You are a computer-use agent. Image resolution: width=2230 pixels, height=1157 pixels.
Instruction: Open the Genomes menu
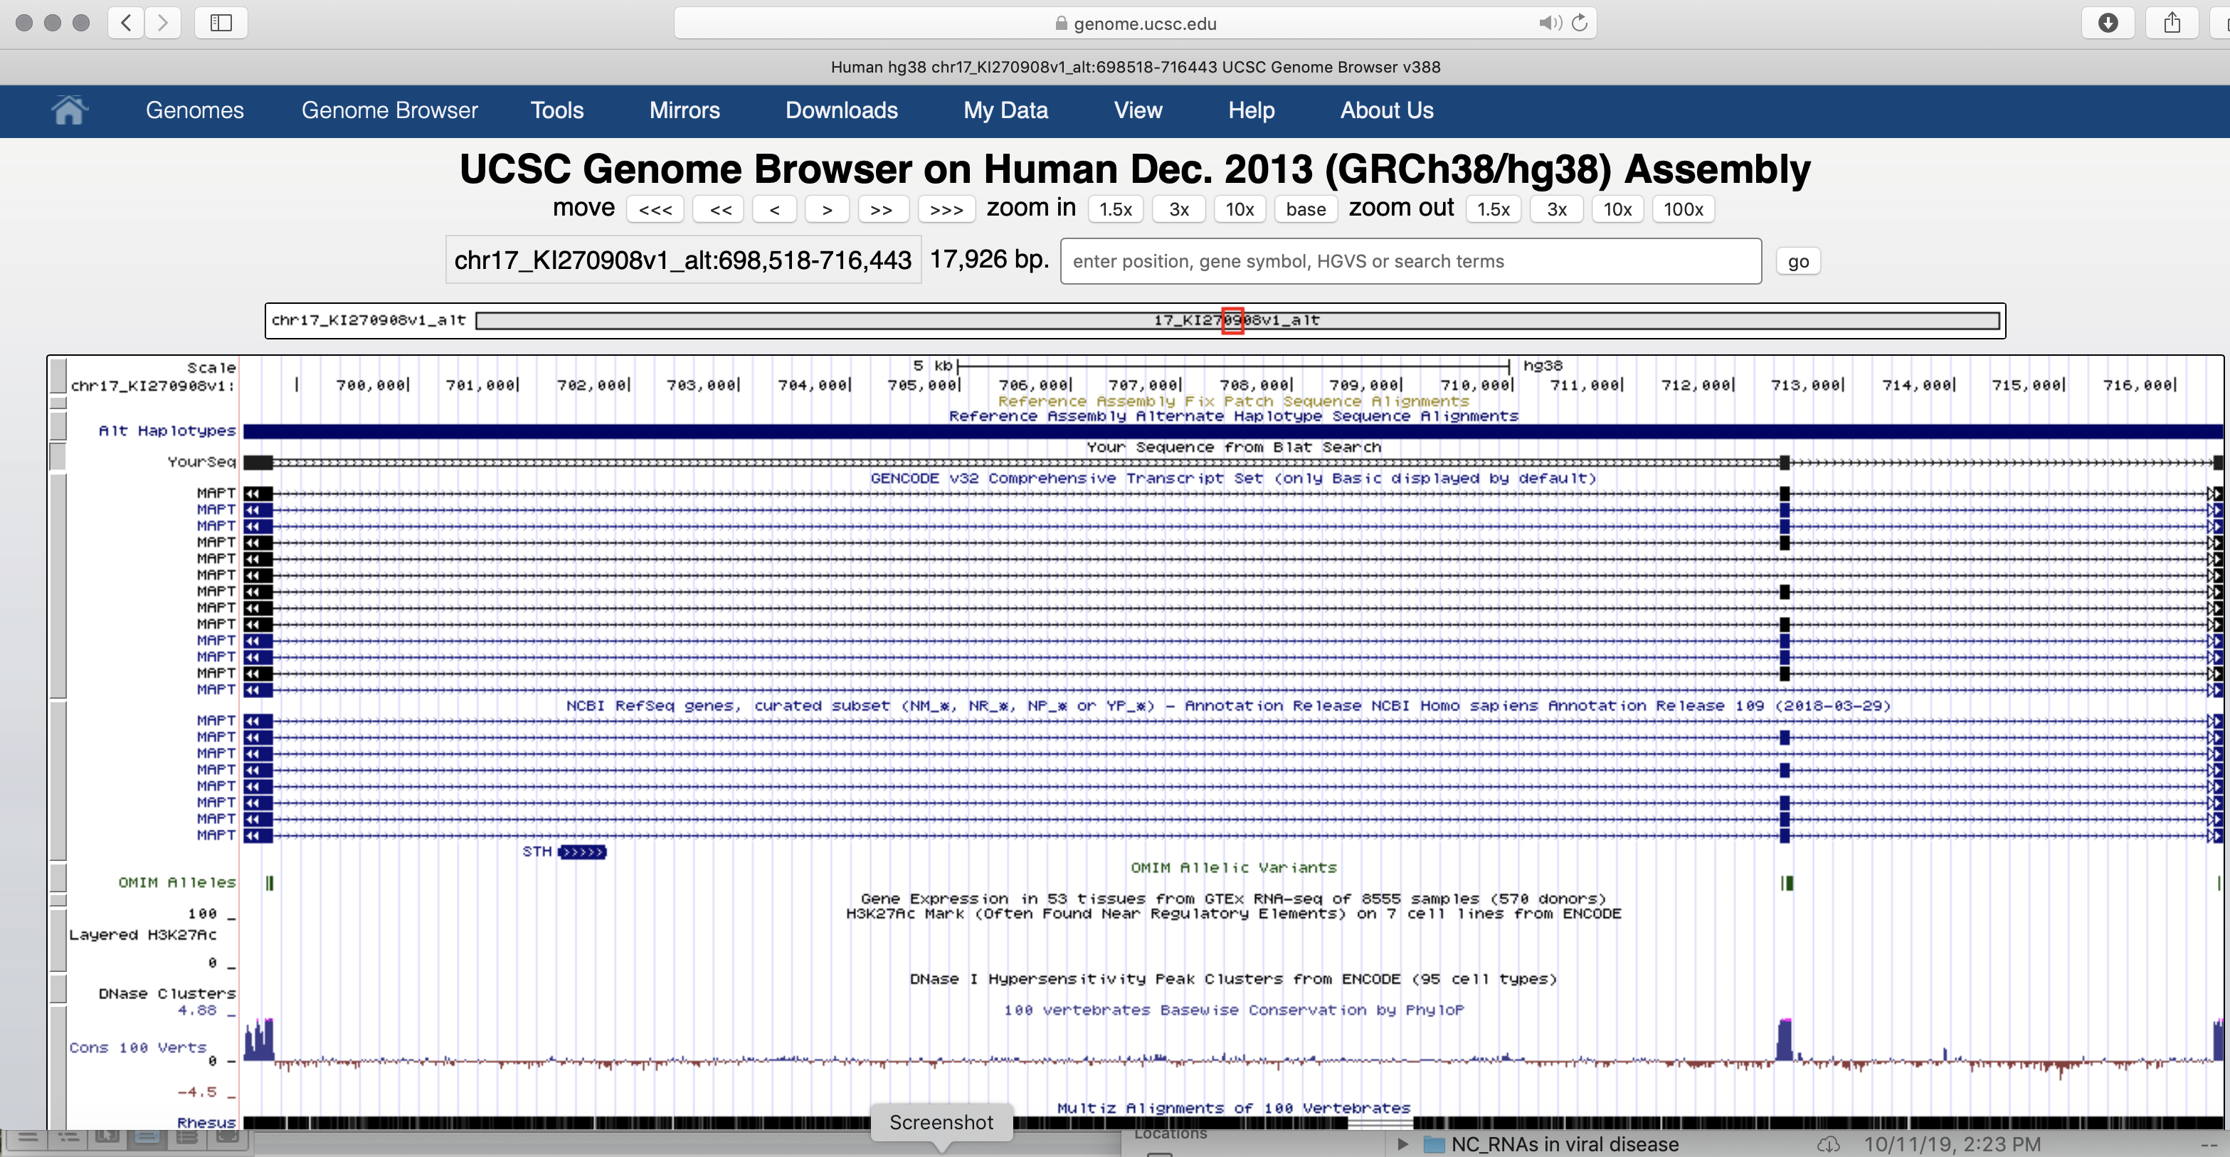pos(195,110)
